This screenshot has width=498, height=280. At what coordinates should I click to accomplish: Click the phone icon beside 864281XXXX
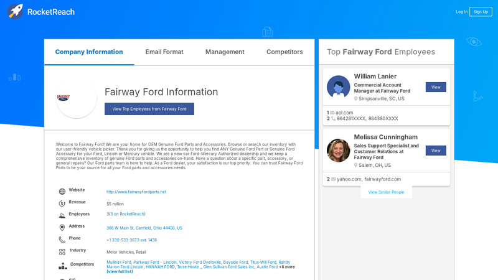[333, 118]
